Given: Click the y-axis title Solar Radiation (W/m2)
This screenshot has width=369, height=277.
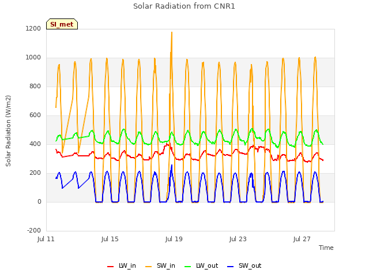Looking at the screenshot, I should [x=8, y=131].
